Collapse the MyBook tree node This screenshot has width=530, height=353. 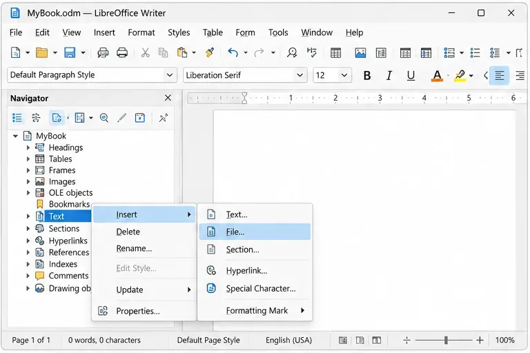coord(15,136)
